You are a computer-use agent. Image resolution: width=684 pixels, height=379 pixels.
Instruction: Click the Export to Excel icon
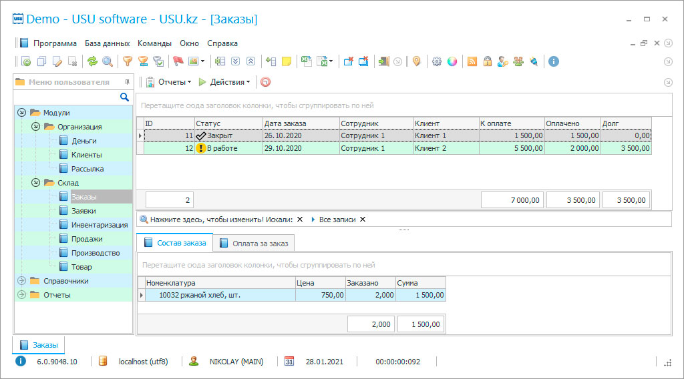[306, 61]
